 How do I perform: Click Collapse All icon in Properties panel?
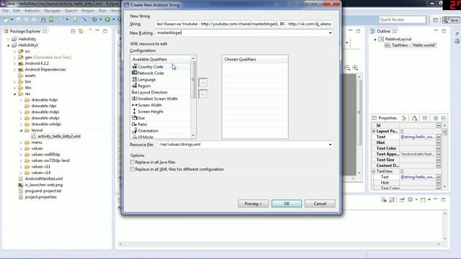click(444, 118)
